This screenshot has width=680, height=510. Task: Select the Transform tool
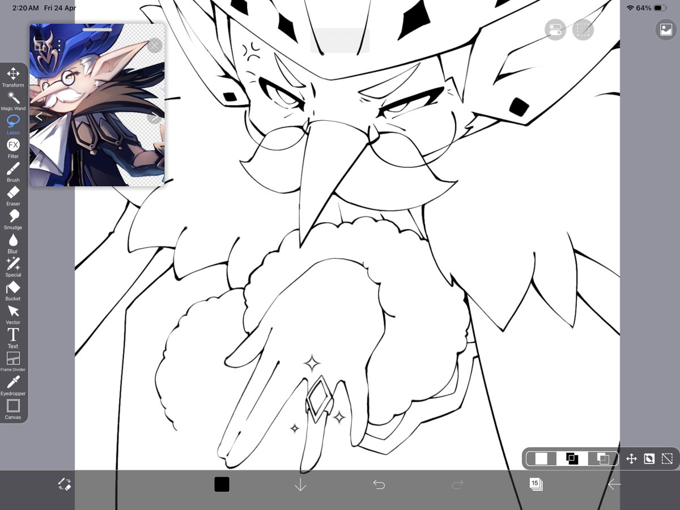[13, 77]
